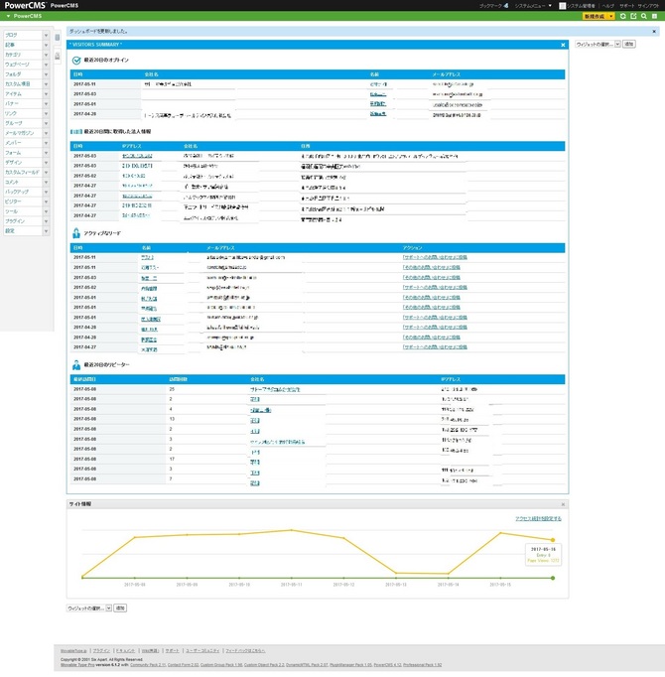Close the サイト情報 widget
This screenshot has height=677, width=665.
tap(563, 504)
